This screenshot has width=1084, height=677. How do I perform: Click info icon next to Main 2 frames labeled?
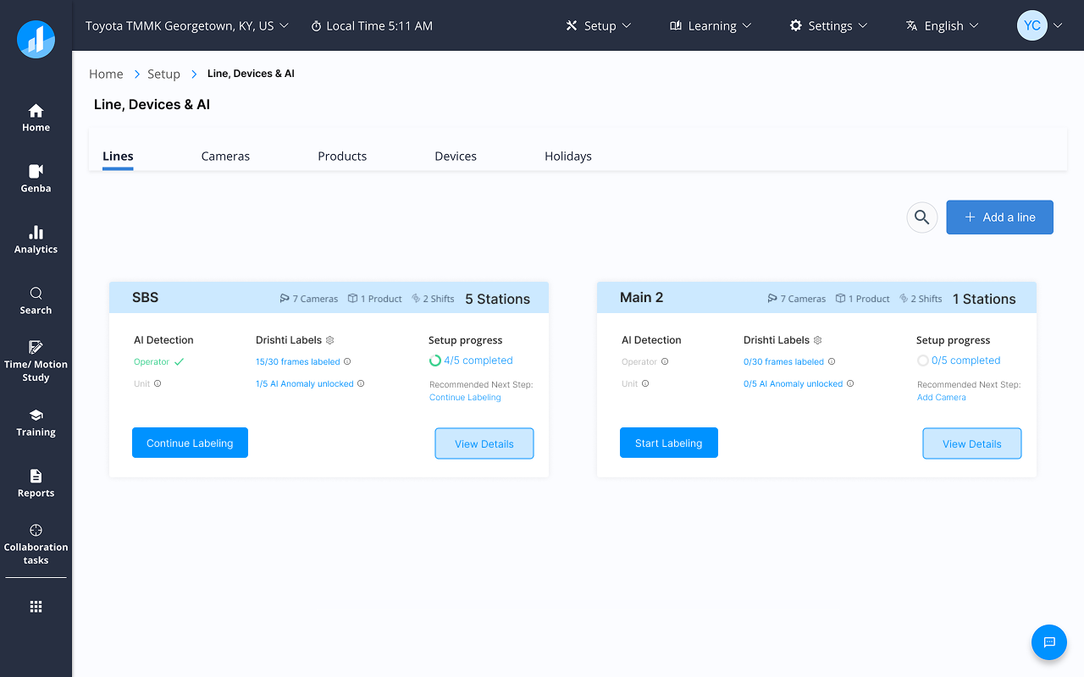point(832,361)
